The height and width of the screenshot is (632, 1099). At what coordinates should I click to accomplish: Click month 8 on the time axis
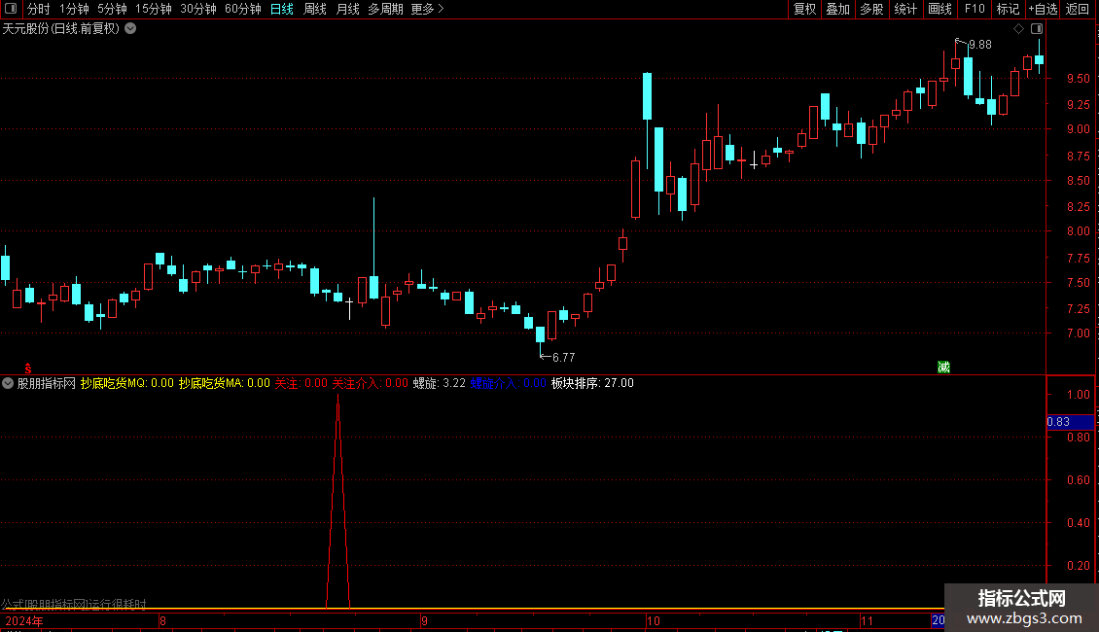pos(162,621)
